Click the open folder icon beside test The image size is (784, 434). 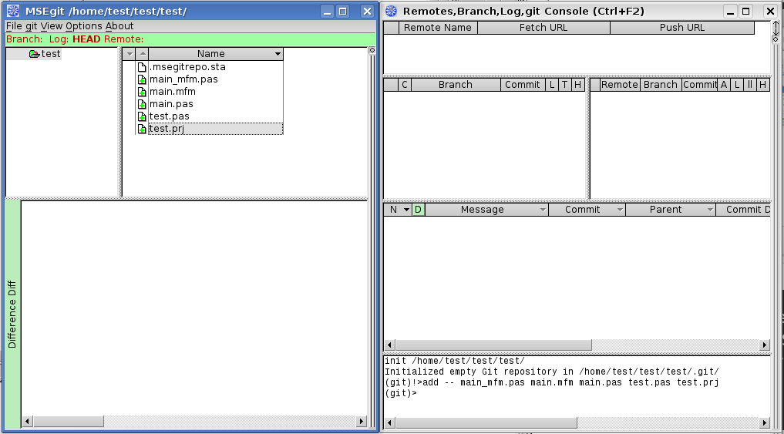coord(34,54)
